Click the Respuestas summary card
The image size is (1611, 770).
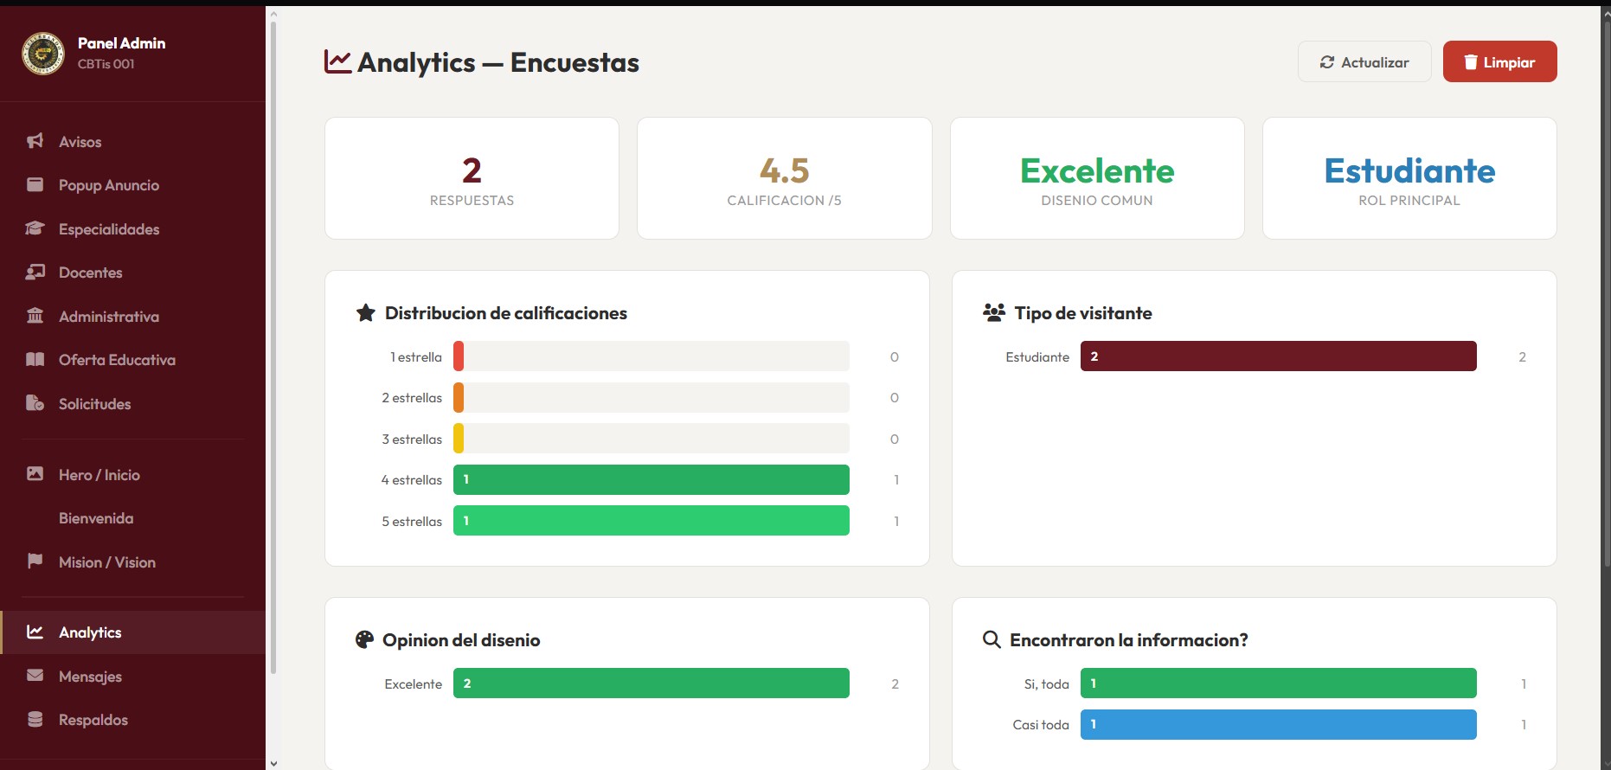coord(472,178)
